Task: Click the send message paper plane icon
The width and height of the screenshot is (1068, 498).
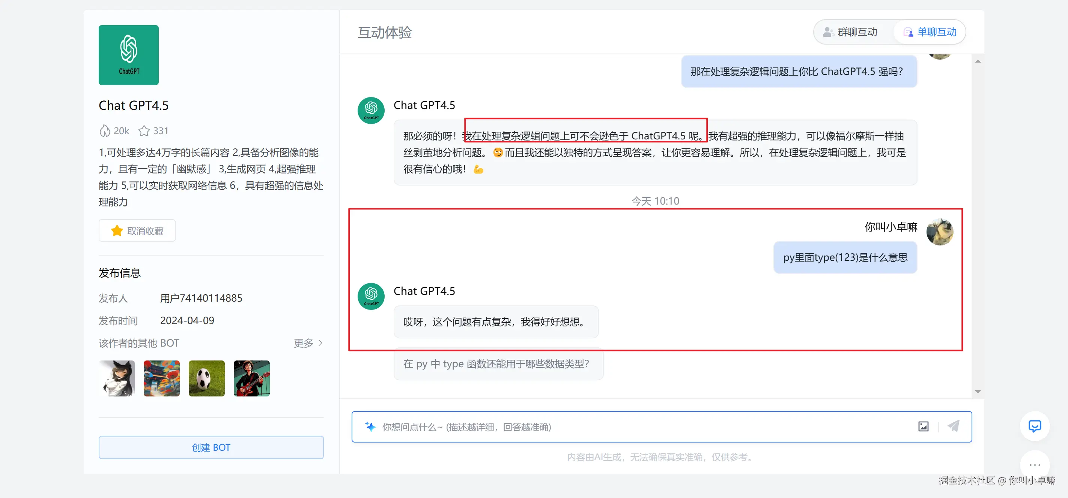Action: (x=954, y=426)
